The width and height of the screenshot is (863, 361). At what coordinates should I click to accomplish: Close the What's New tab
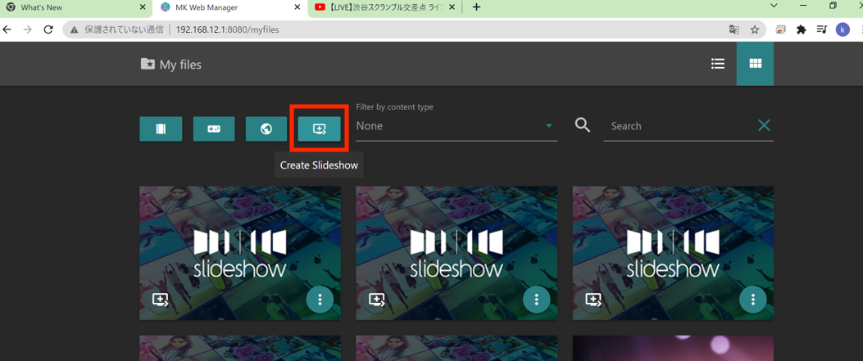pos(143,7)
